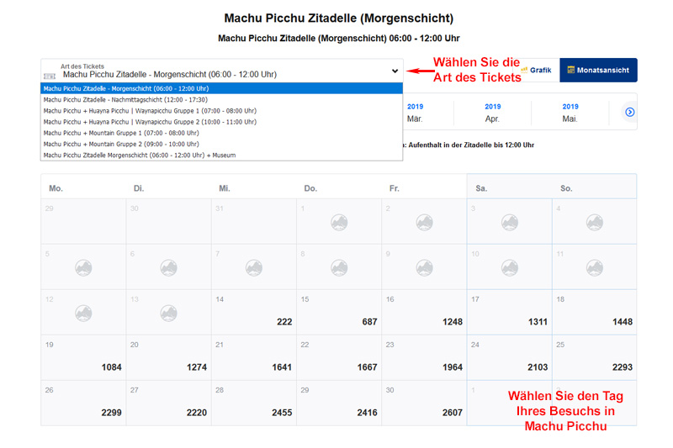Pick day 29 with 2416 tickets
673x448 pixels.
(x=339, y=403)
